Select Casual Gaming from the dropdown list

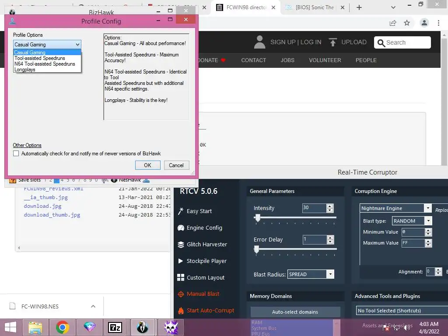point(47,52)
